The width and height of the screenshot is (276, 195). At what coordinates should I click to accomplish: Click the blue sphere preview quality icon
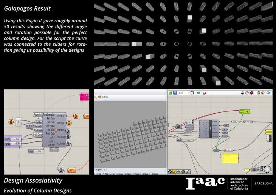(x=268, y=93)
